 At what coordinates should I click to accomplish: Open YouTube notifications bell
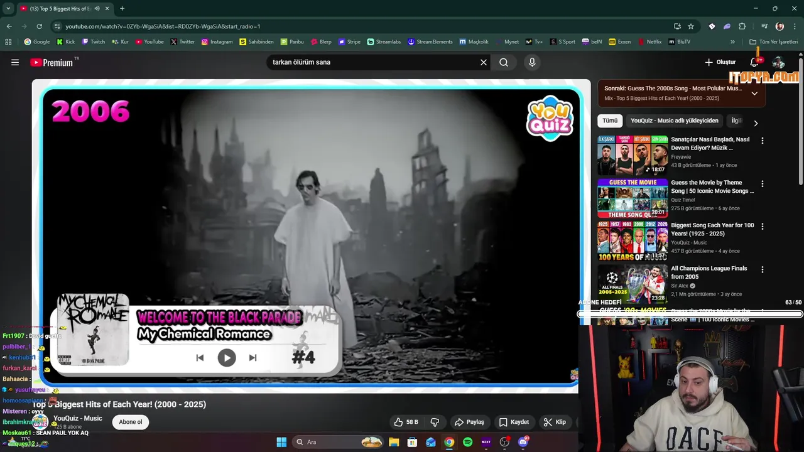click(x=755, y=62)
